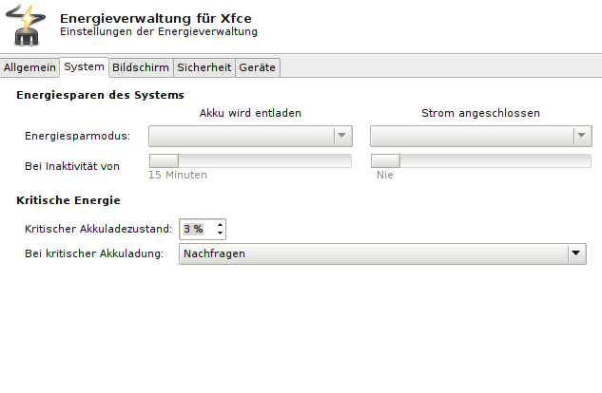This screenshot has width=602, height=393.
Task: Click the dropdown arrow under Strom angeschlossen
Action: pyautogui.click(x=581, y=136)
